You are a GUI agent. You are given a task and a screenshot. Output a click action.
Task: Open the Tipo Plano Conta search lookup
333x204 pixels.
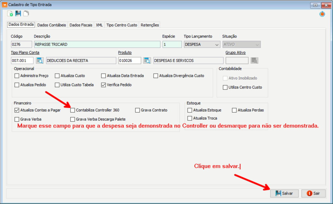point(40,61)
